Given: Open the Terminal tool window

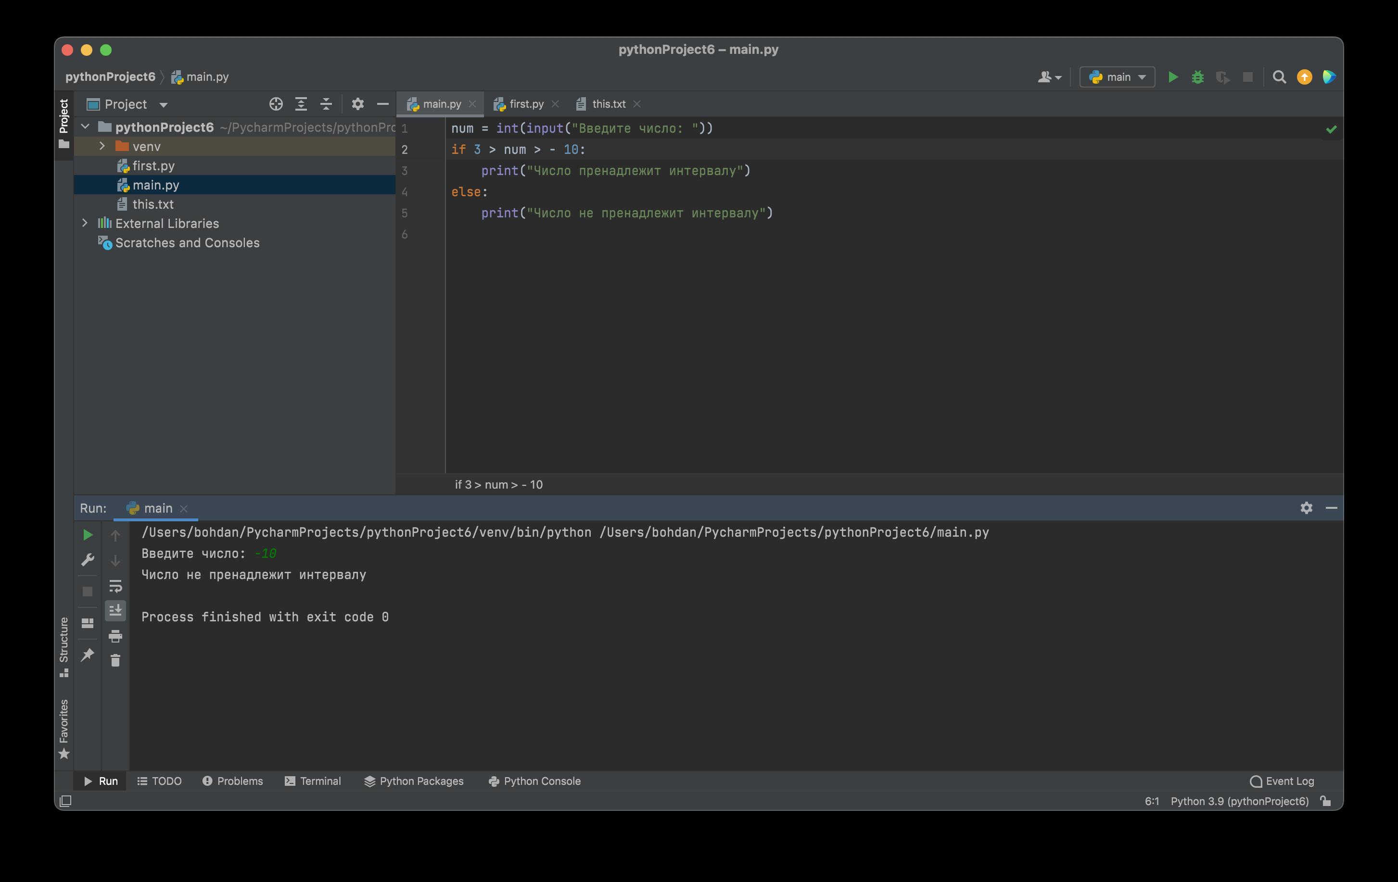Looking at the screenshot, I should click(313, 781).
